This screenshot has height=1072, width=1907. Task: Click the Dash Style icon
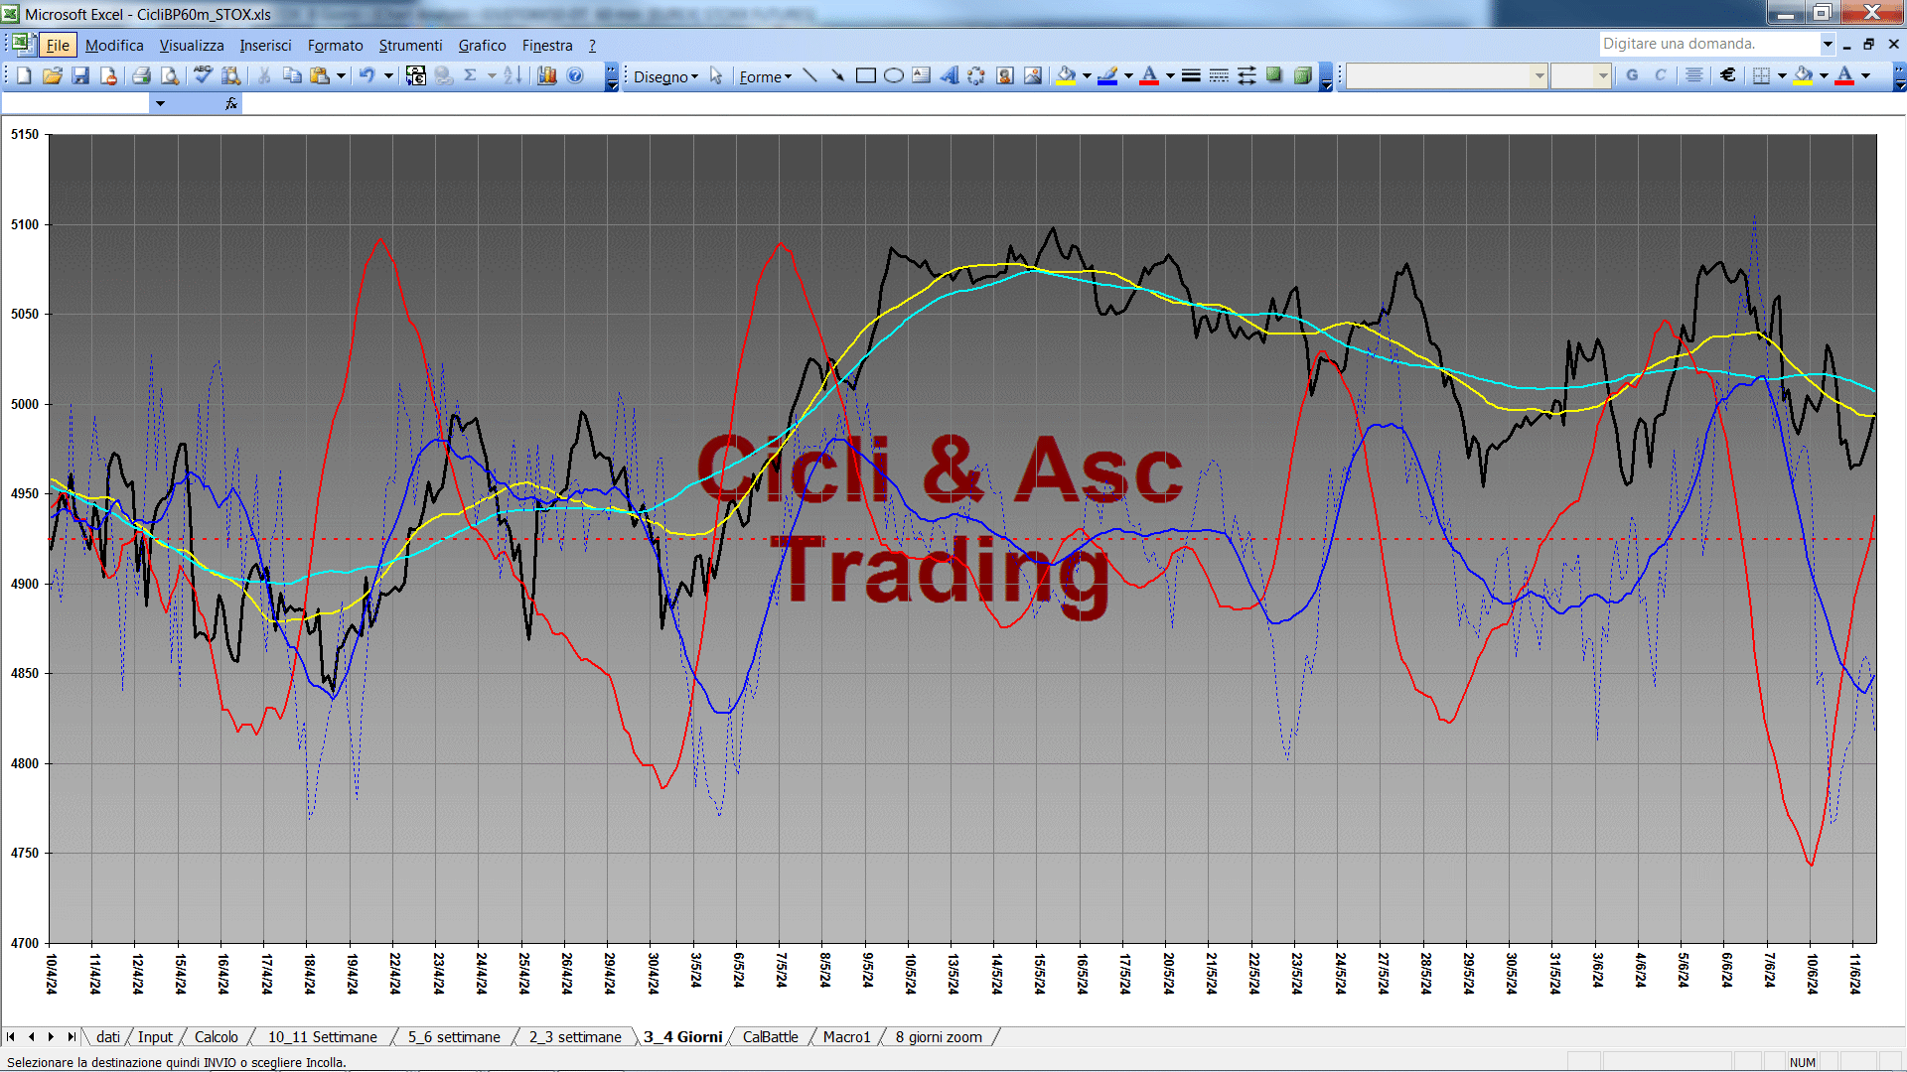click(1219, 75)
